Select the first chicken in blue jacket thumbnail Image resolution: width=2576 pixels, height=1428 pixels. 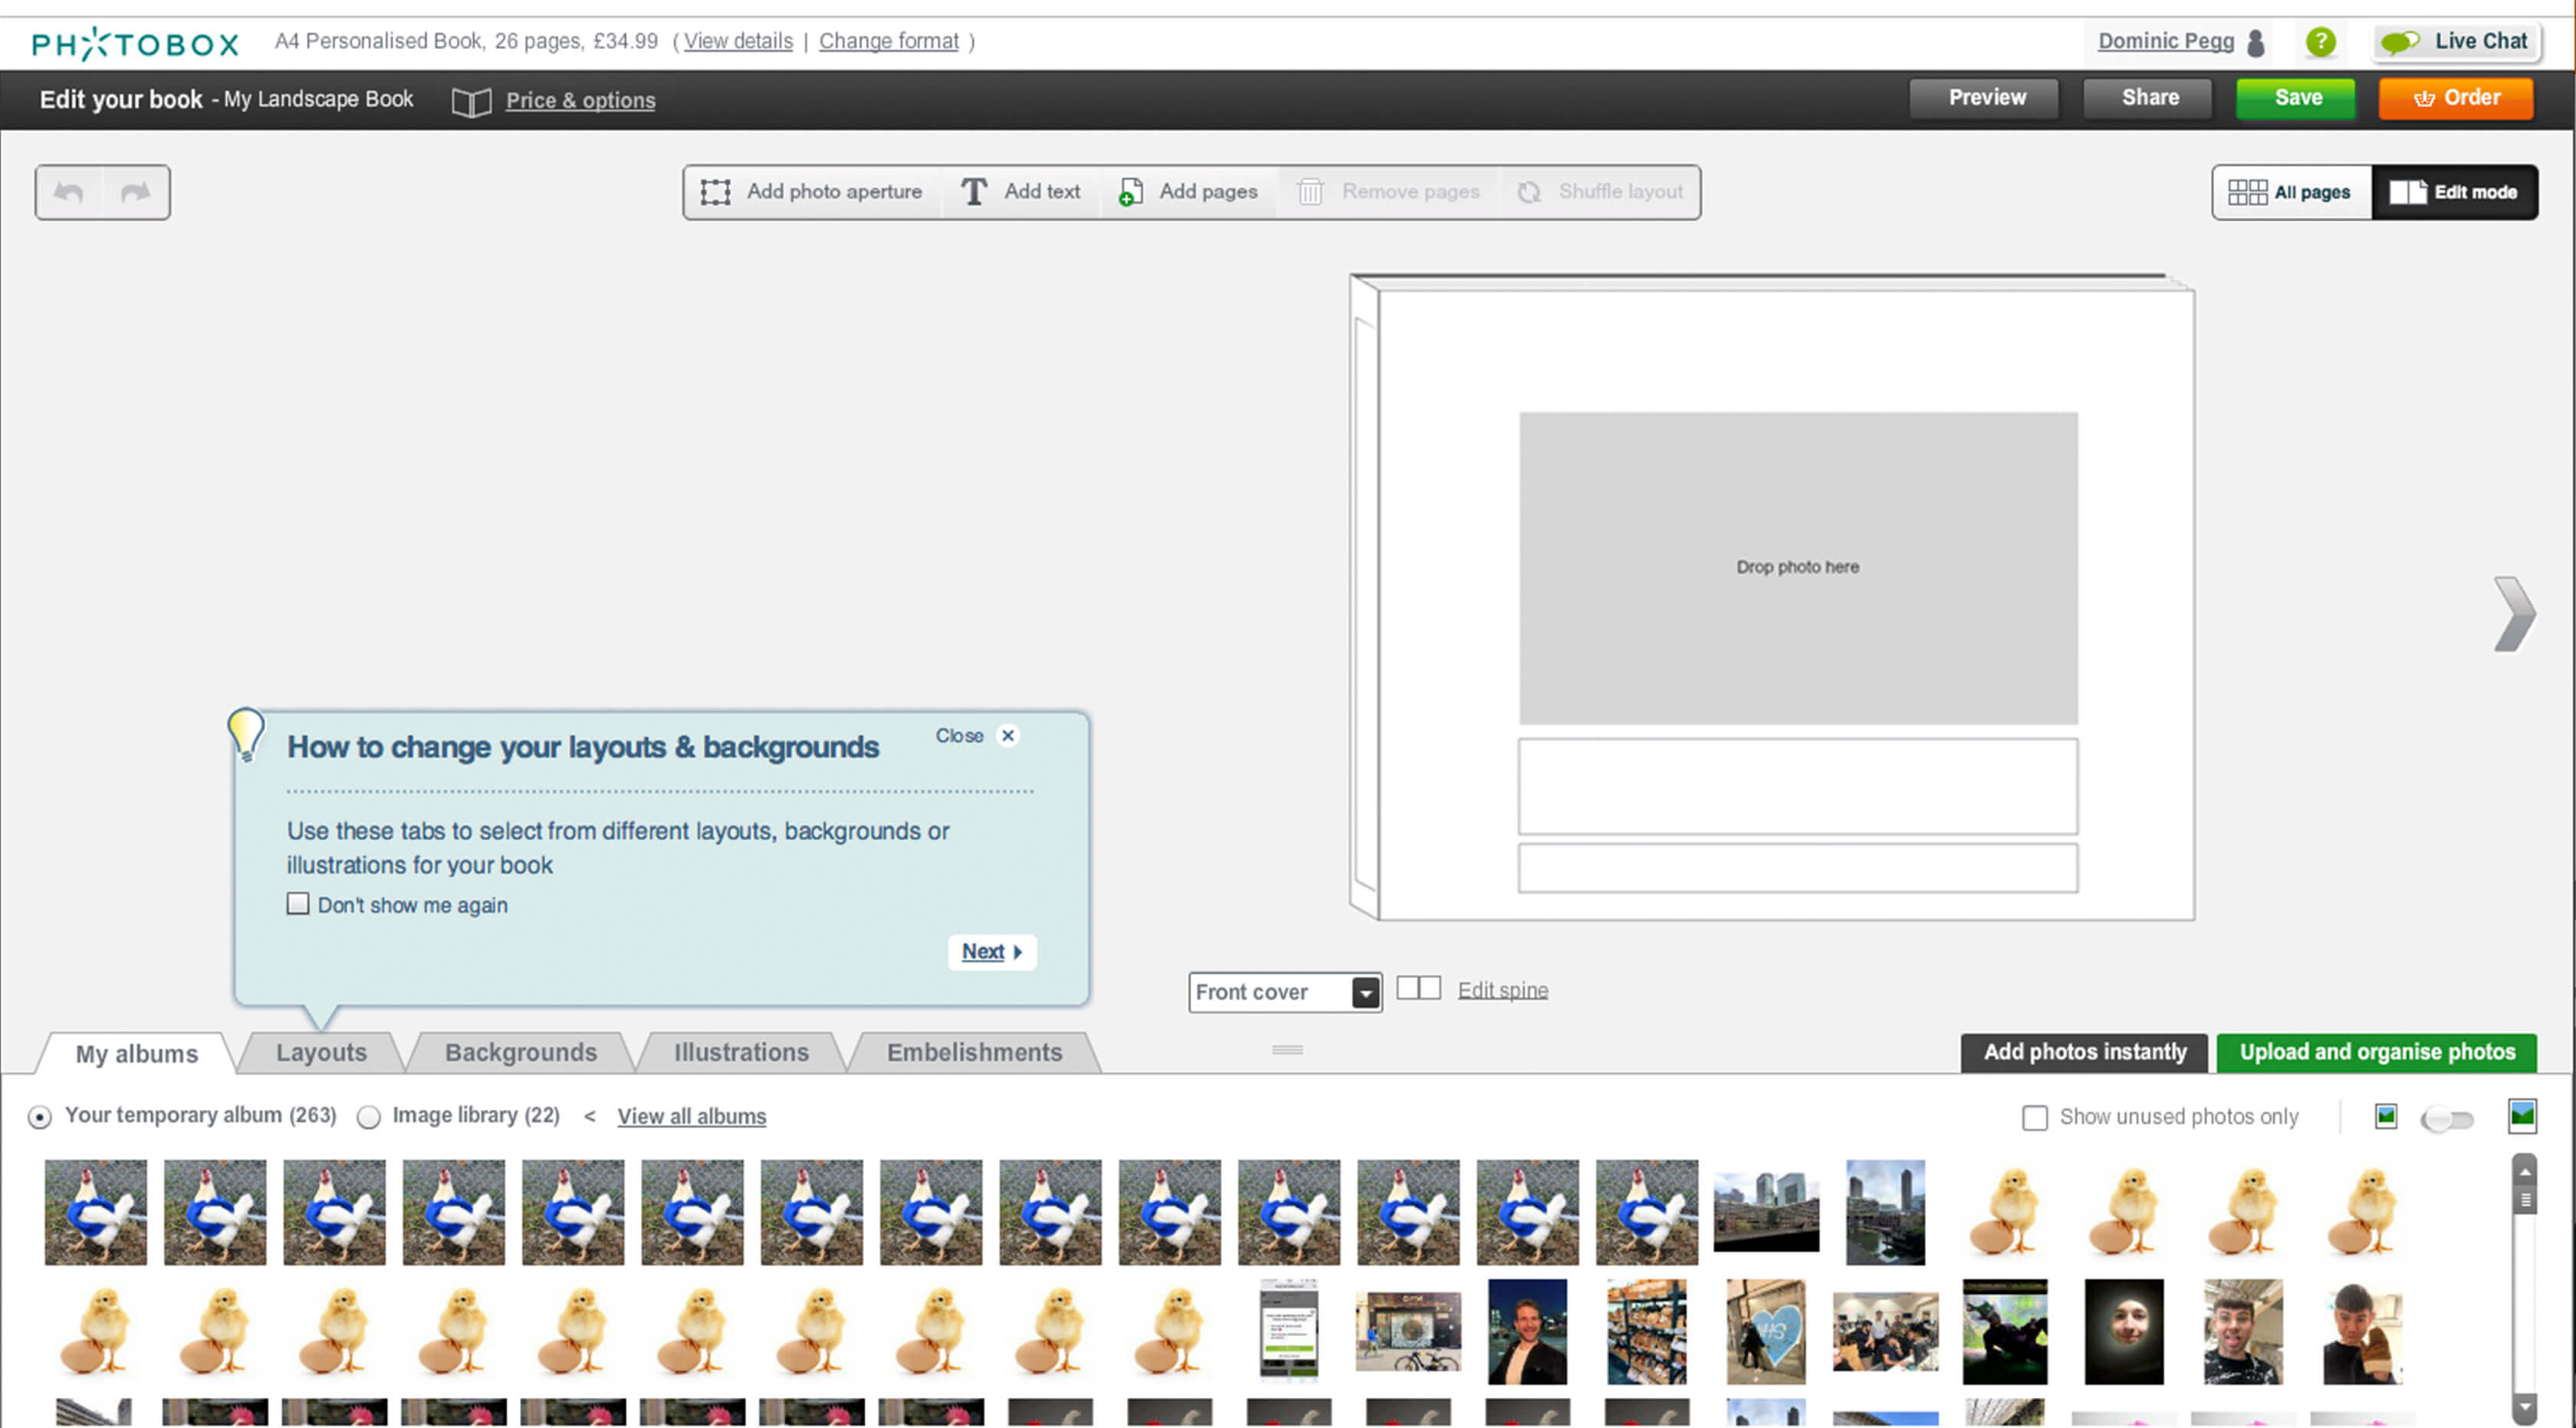point(96,1213)
